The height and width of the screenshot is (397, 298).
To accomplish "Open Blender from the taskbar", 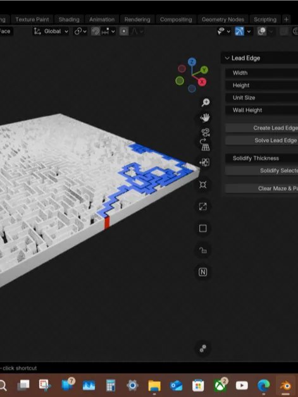I will (285, 386).
